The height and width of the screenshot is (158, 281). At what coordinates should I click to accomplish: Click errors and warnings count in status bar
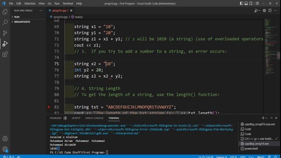coord(8,157)
